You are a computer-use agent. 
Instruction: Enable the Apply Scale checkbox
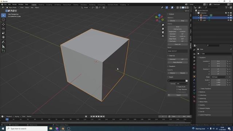[x=177, y=87]
